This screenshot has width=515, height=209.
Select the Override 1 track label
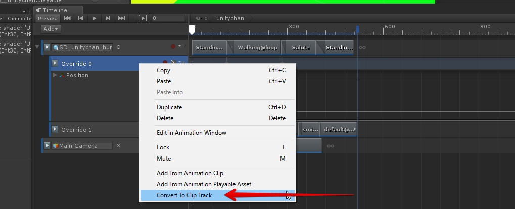coord(76,130)
